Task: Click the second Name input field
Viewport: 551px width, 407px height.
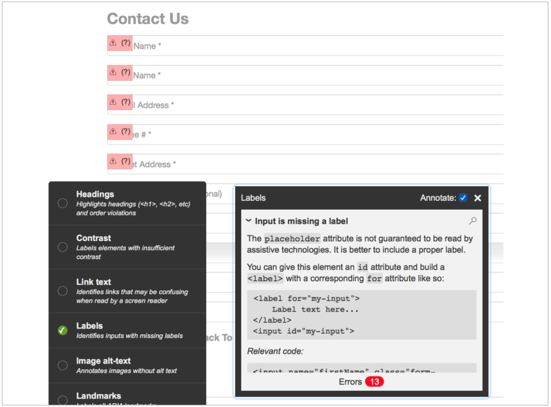Action: (x=305, y=75)
